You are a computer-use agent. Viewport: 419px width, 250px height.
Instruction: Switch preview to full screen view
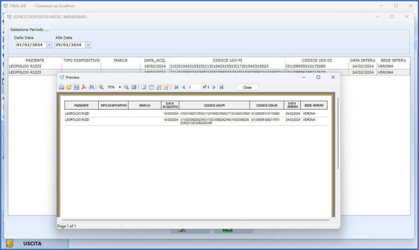click(x=134, y=87)
